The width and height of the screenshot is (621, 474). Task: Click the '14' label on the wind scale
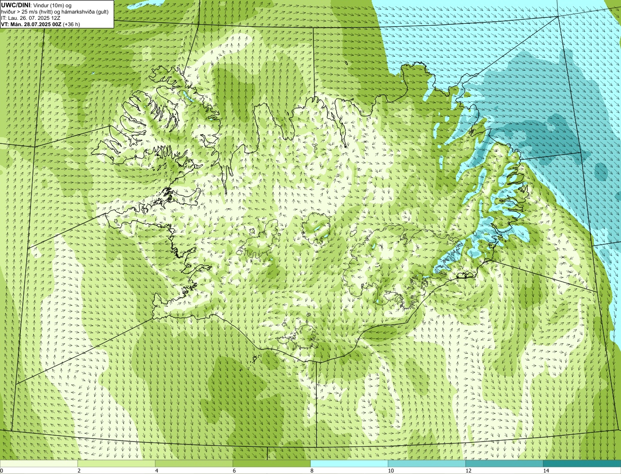click(546, 471)
